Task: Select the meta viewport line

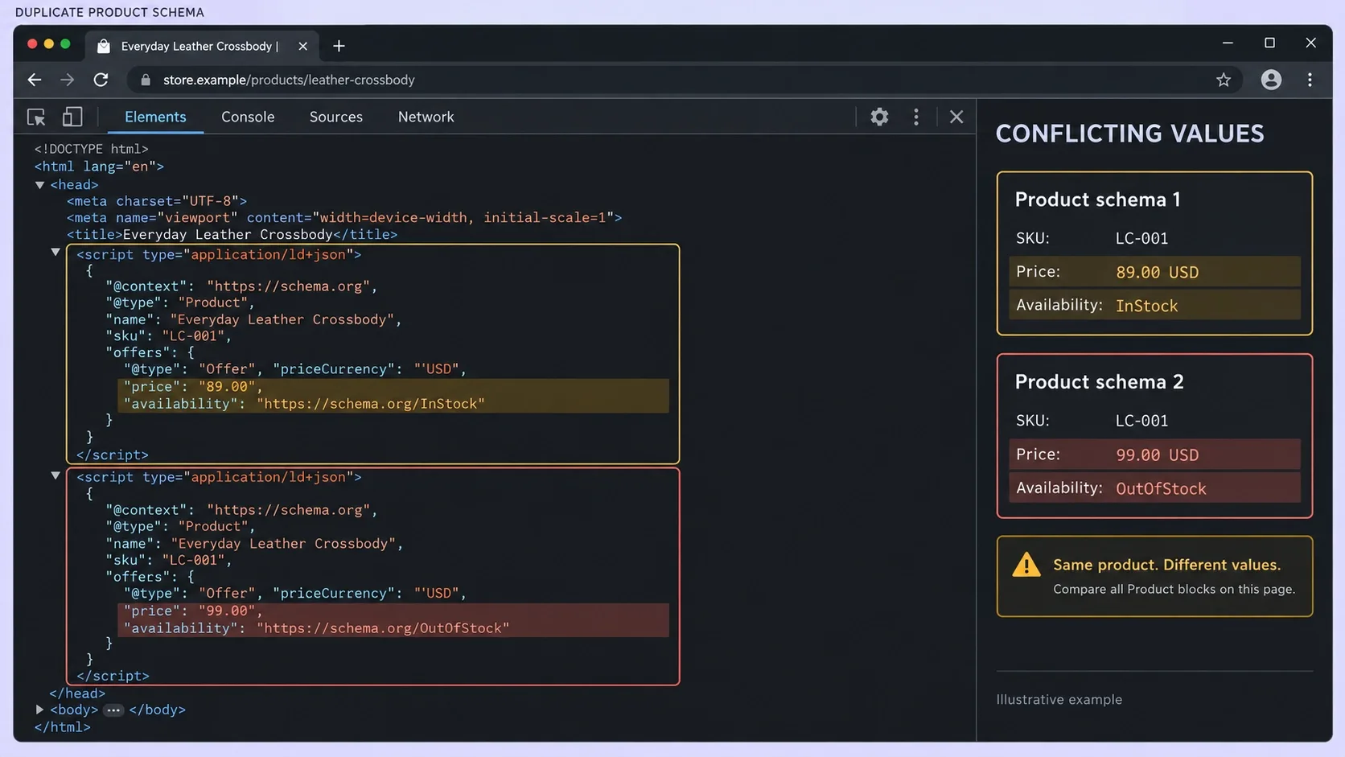Action: pyautogui.click(x=344, y=217)
